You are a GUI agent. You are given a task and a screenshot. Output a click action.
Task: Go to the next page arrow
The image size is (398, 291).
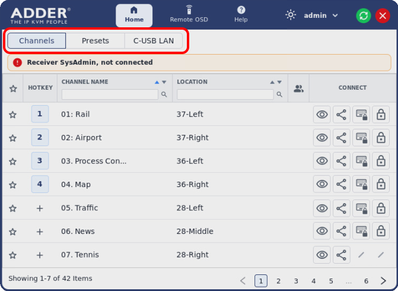click(383, 281)
